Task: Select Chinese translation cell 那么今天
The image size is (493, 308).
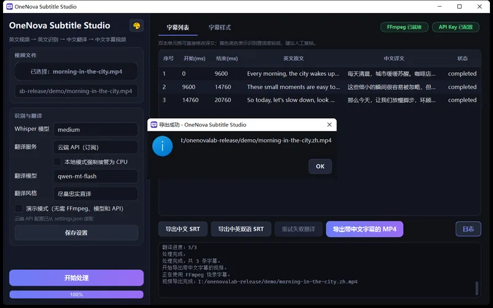Action: pos(391,100)
